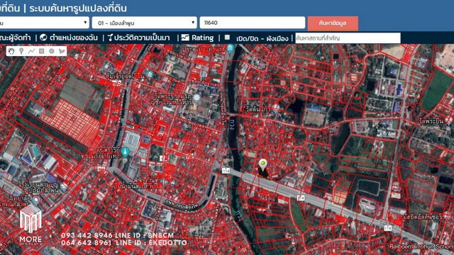The image size is (454, 255).
Task: Toggle the city plan overlay checkbox
Action: tap(227, 38)
